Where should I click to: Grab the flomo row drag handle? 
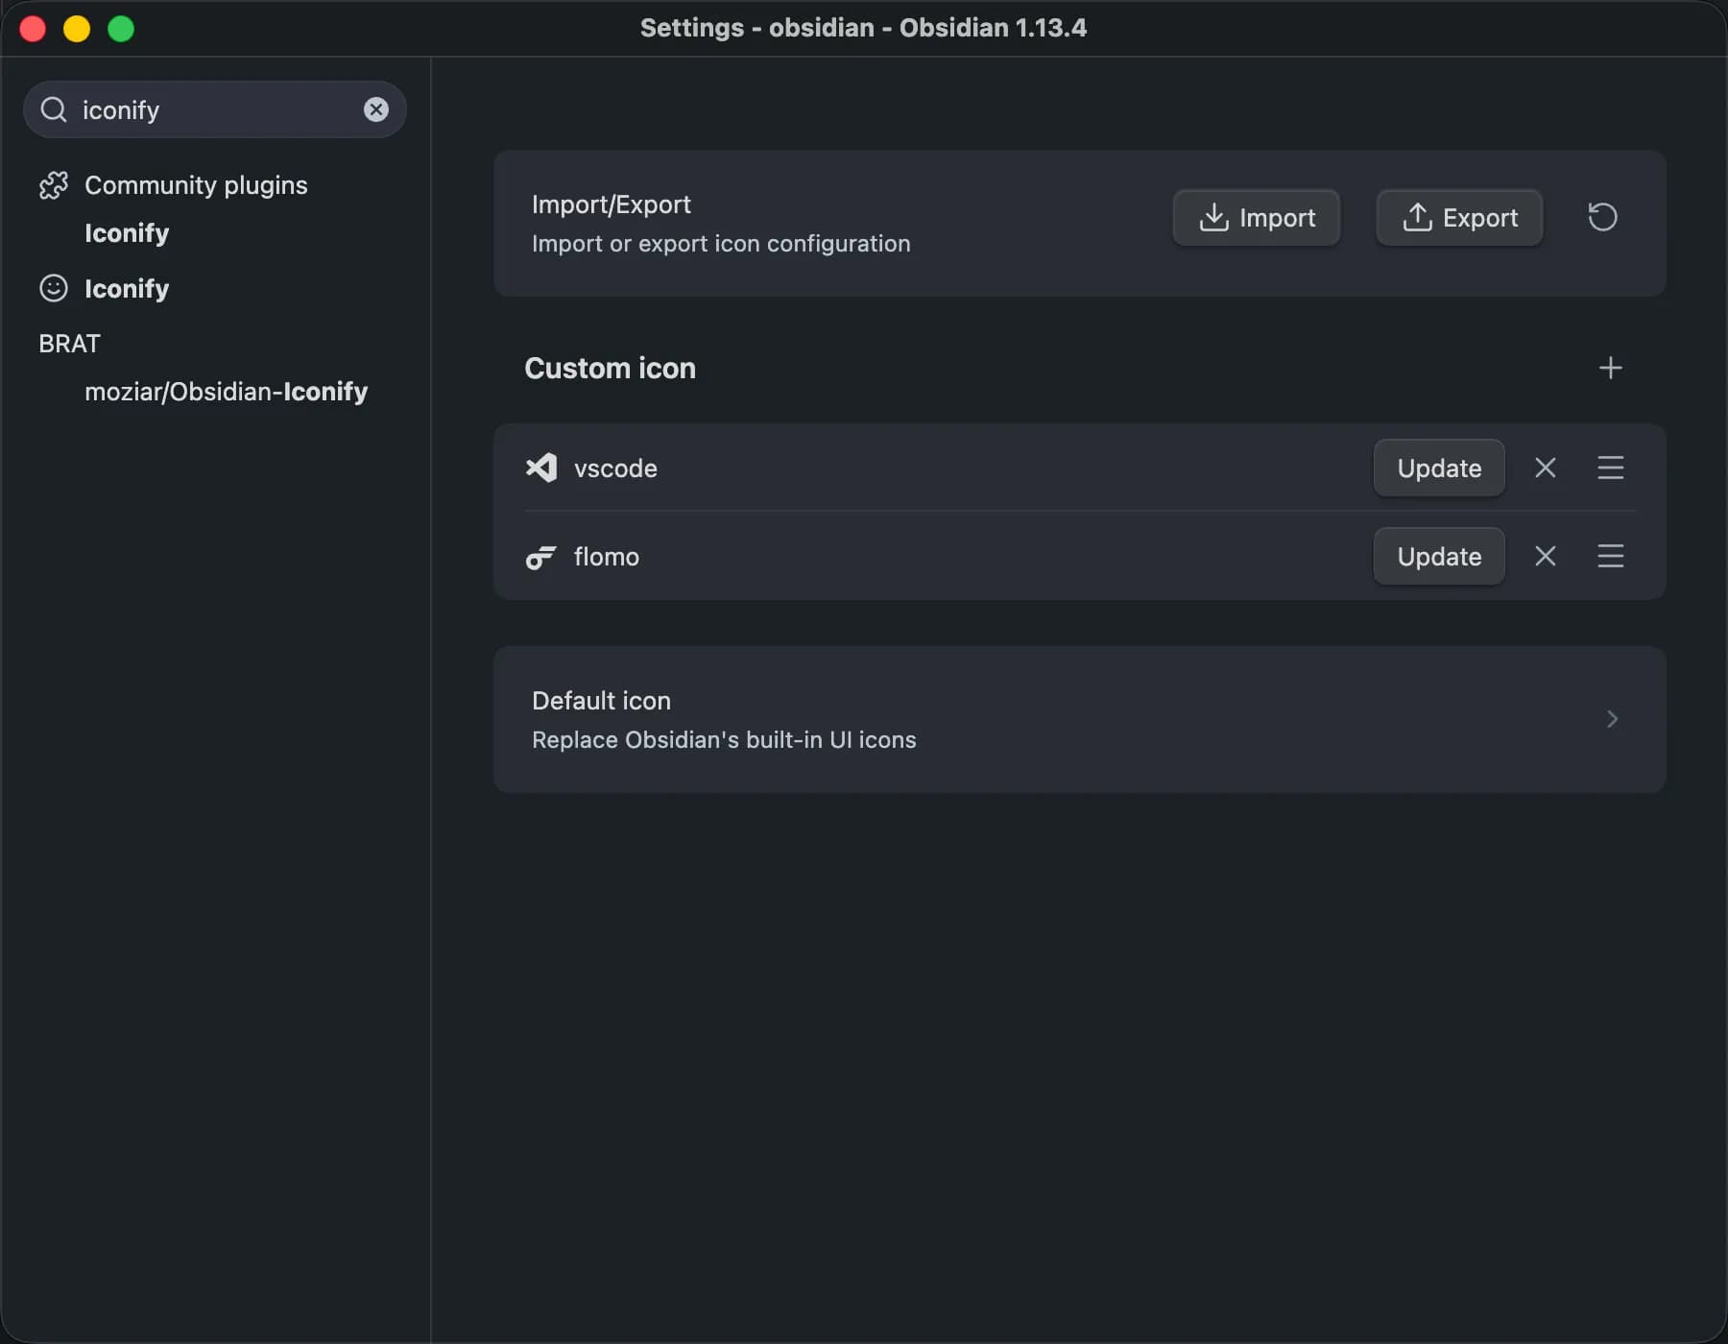click(x=1611, y=556)
